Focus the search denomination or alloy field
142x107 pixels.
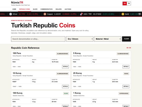point(38,39)
